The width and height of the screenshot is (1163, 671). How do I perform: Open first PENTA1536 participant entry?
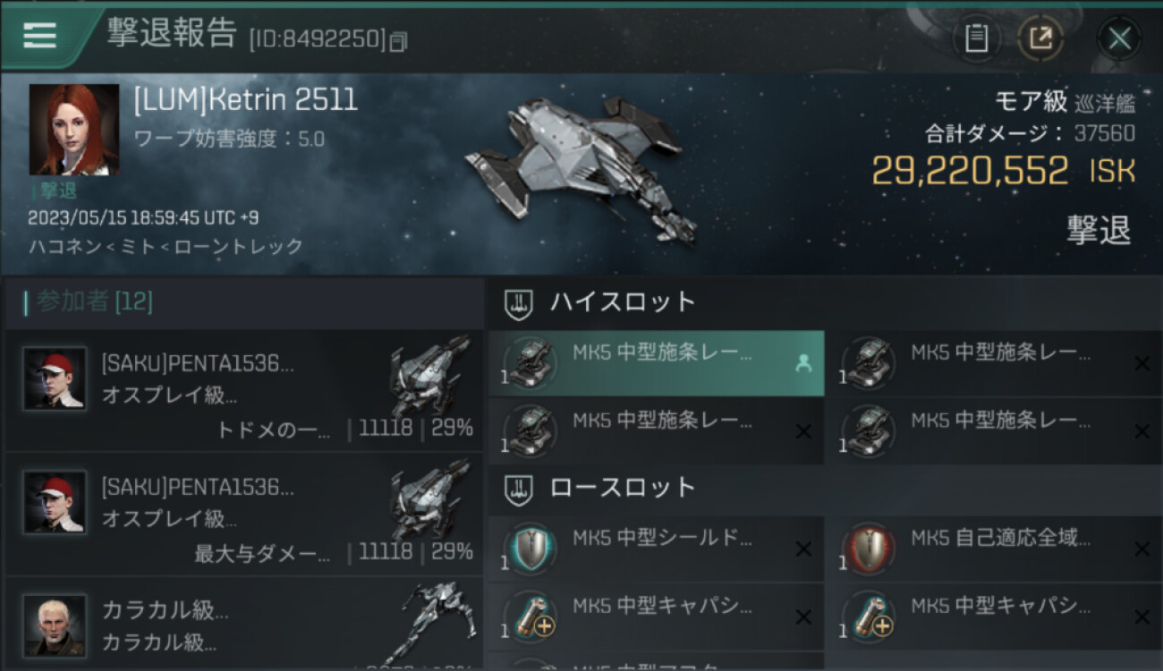[244, 390]
